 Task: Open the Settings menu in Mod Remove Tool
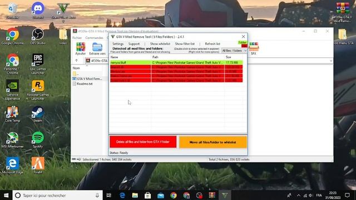(x=118, y=44)
